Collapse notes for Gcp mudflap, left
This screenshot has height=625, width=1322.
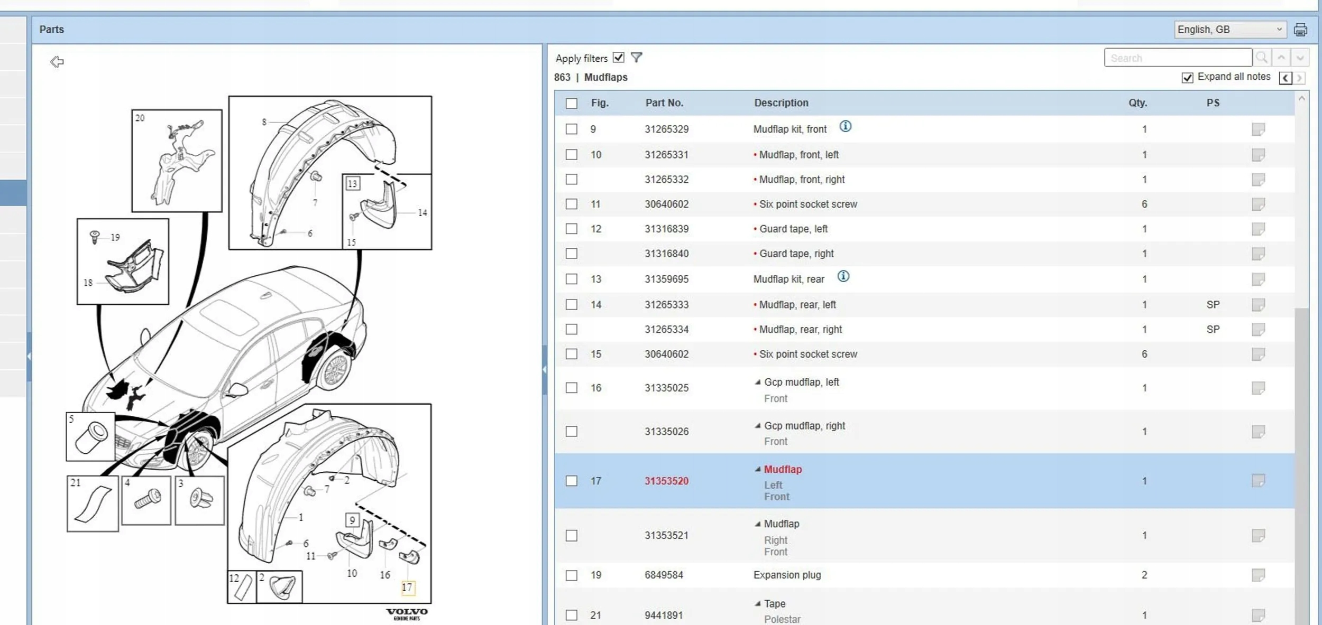pos(758,382)
